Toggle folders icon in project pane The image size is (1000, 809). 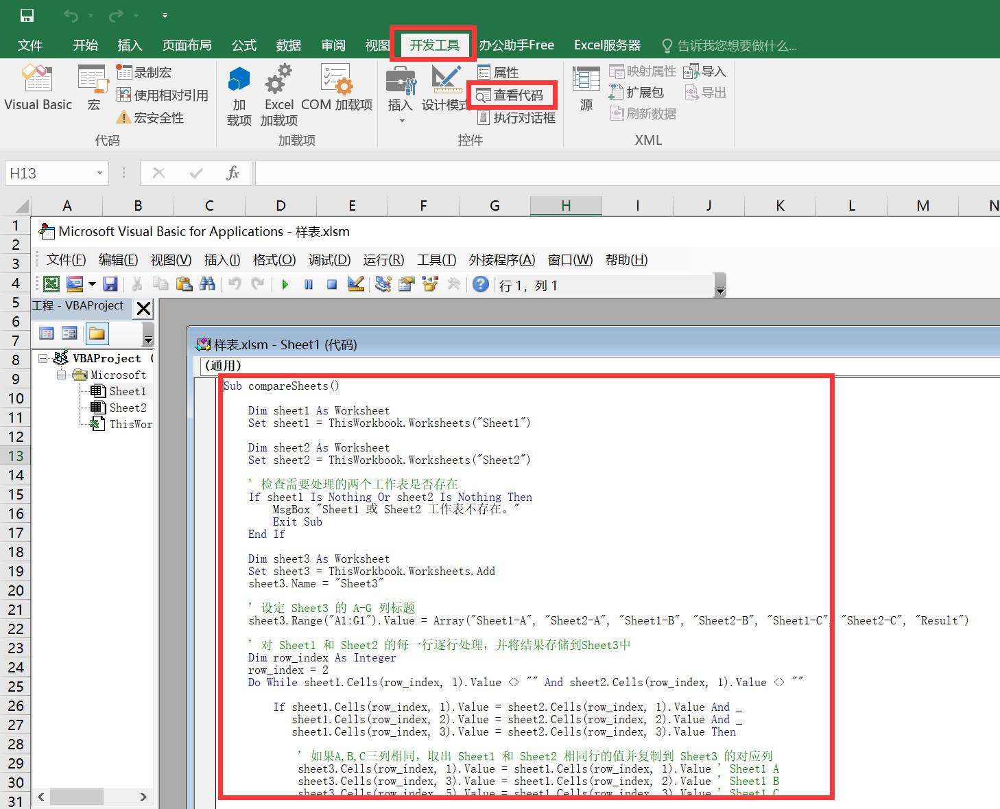tap(97, 333)
